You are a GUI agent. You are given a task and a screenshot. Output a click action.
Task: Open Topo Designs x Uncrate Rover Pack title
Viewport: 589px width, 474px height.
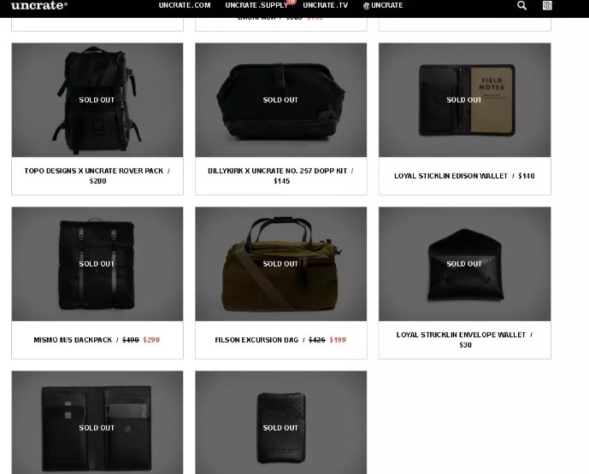93,171
